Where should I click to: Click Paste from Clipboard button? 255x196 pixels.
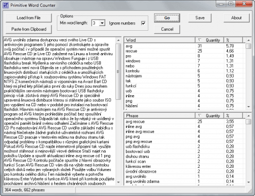pos(29,29)
